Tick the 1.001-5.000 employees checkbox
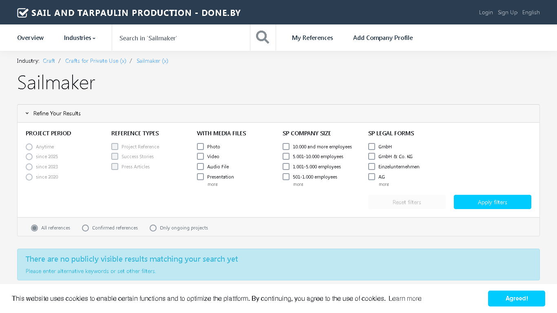The width and height of the screenshot is (557, 313). tap(286, 166)
